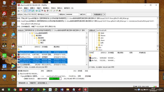
Task: Click the encryption lock icon in status bar
Action: (x=134, y=86)
